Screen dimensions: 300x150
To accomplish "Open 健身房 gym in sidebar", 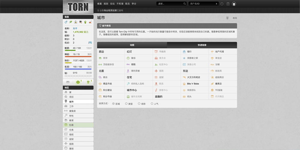I will [78, 111].
